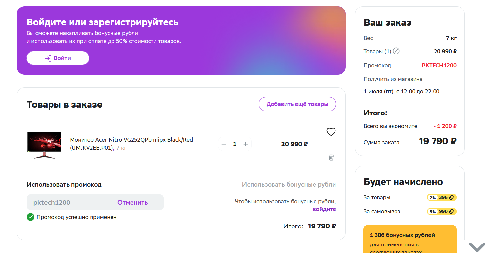Open Монитор Acer Nitro VG252QPbmiipx product title
This screenshot has width=487, height=253.
pos(131,144)
